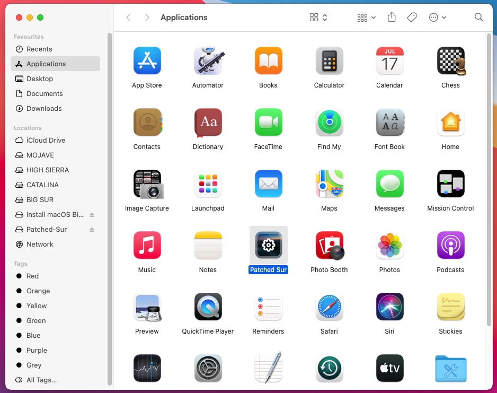Select the Siri app icon
The width and height of the screenshot is (497, 393).
pos(389,307)
